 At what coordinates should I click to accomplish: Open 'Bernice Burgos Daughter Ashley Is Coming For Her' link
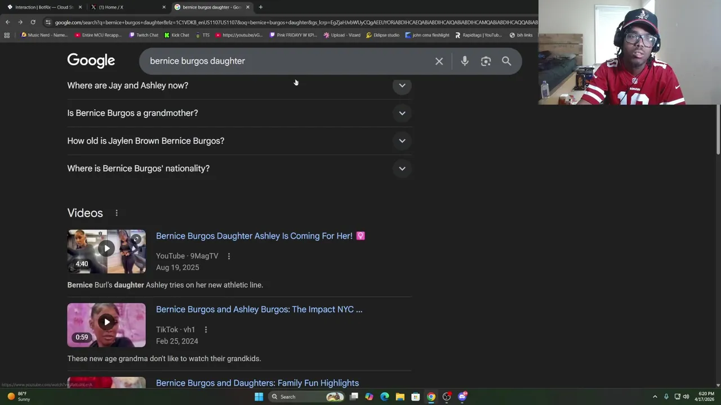coord(260,236)
